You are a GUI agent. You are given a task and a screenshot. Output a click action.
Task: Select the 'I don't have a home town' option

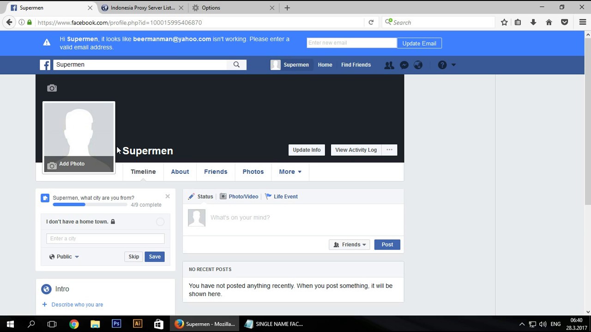[160, 222]
